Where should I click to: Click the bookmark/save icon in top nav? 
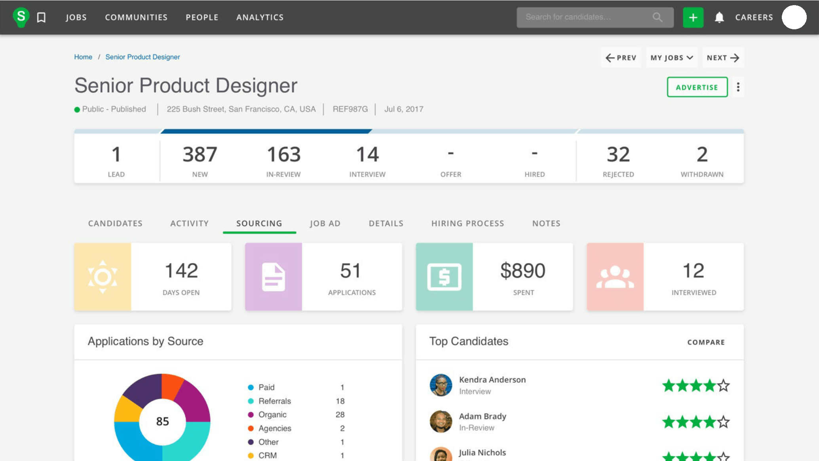tap(42, 17)
